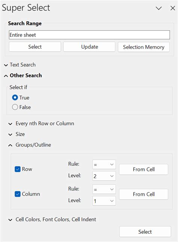Open the Column Level dropdown showing 1

tap(104, 201)
